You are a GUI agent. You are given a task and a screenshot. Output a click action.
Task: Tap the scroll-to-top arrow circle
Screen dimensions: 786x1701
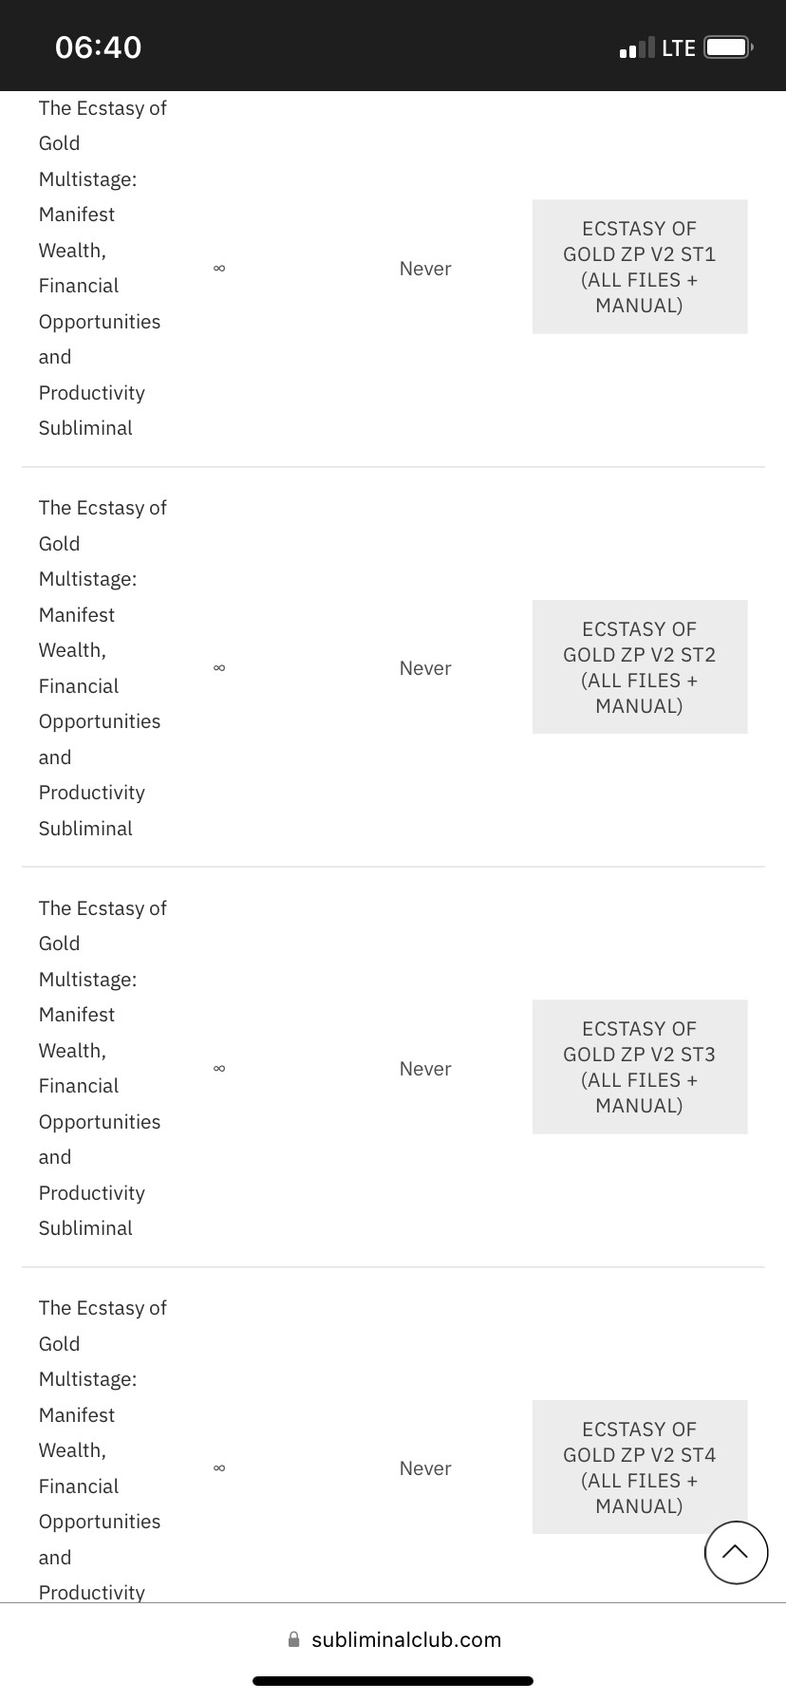point(736,1552)
